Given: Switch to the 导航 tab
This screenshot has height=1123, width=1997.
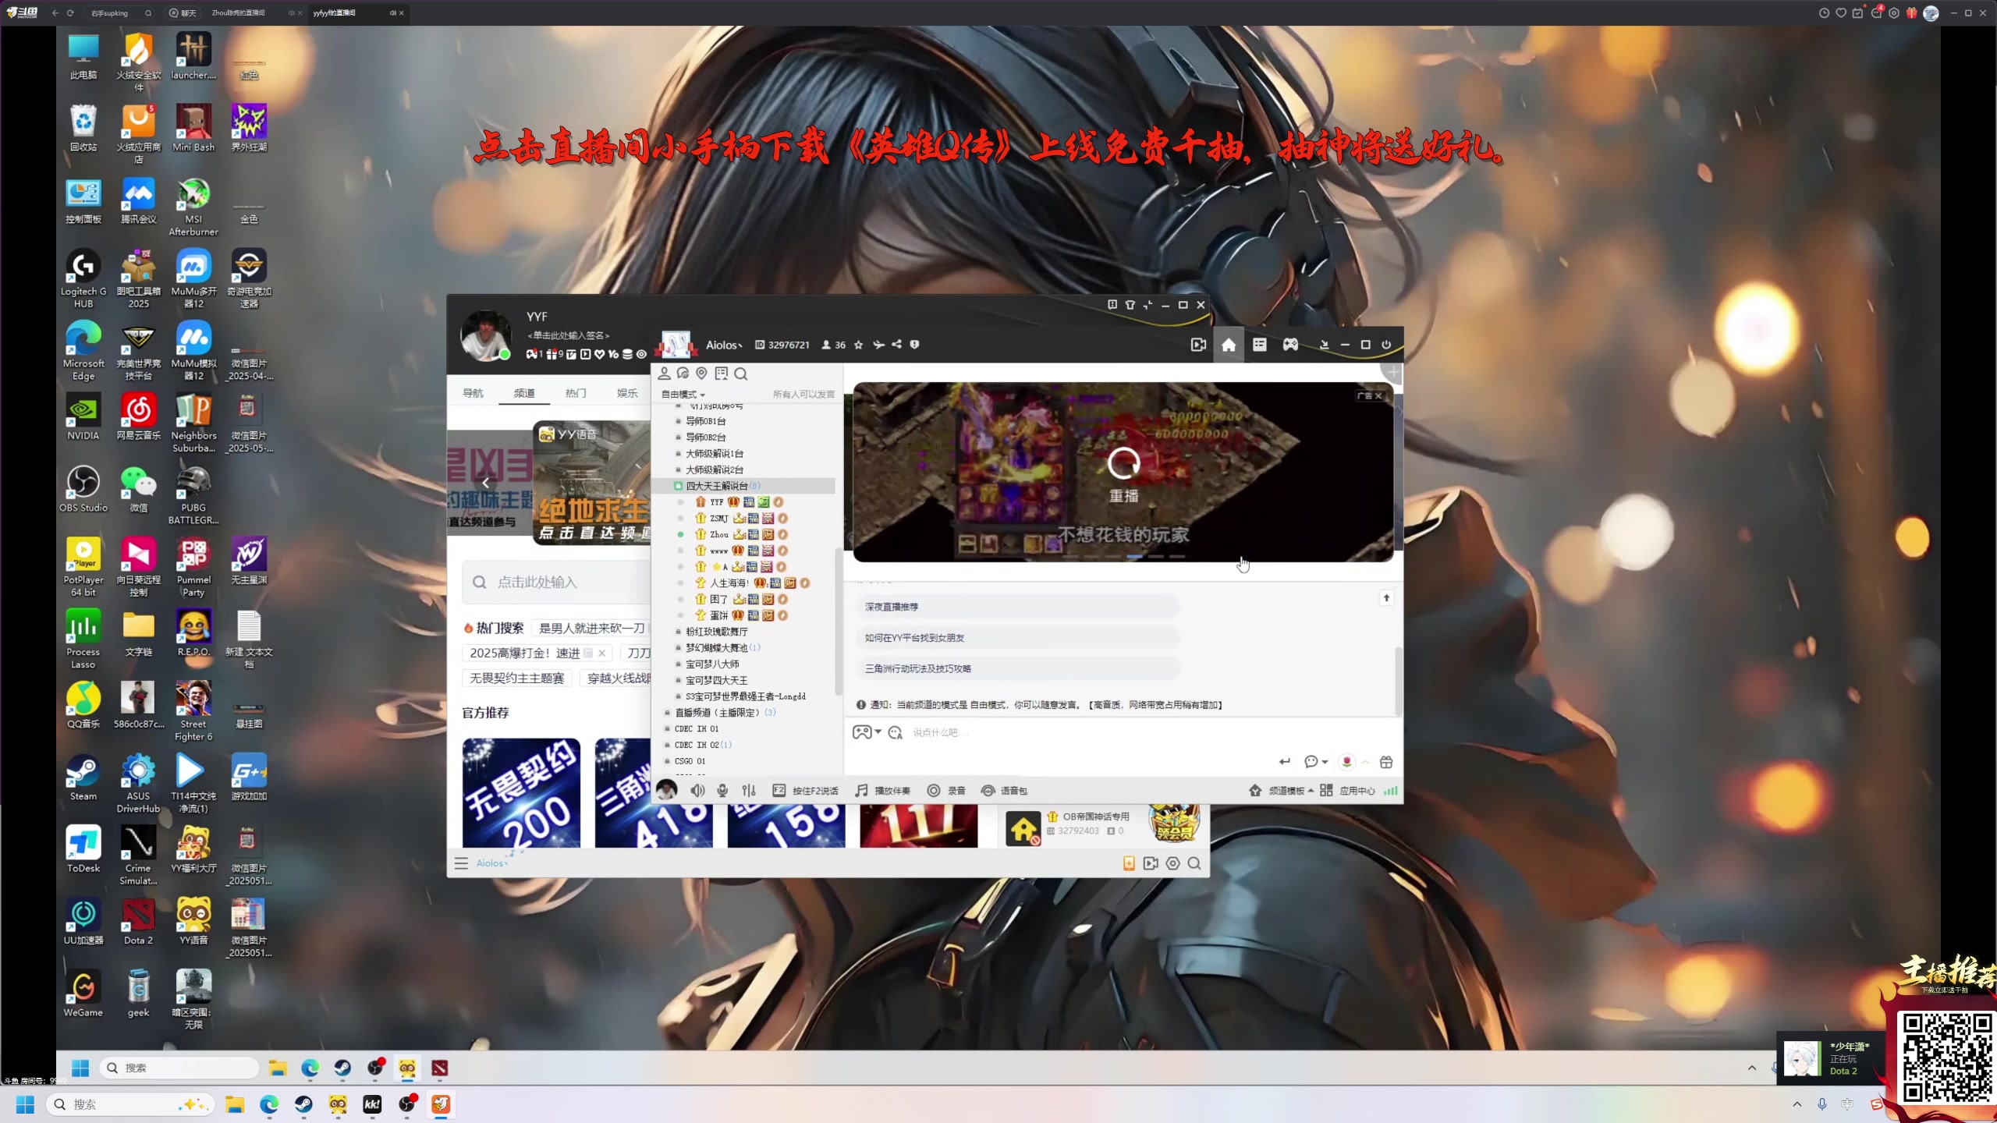Looking at the screenshot, I should click(473, 393).
